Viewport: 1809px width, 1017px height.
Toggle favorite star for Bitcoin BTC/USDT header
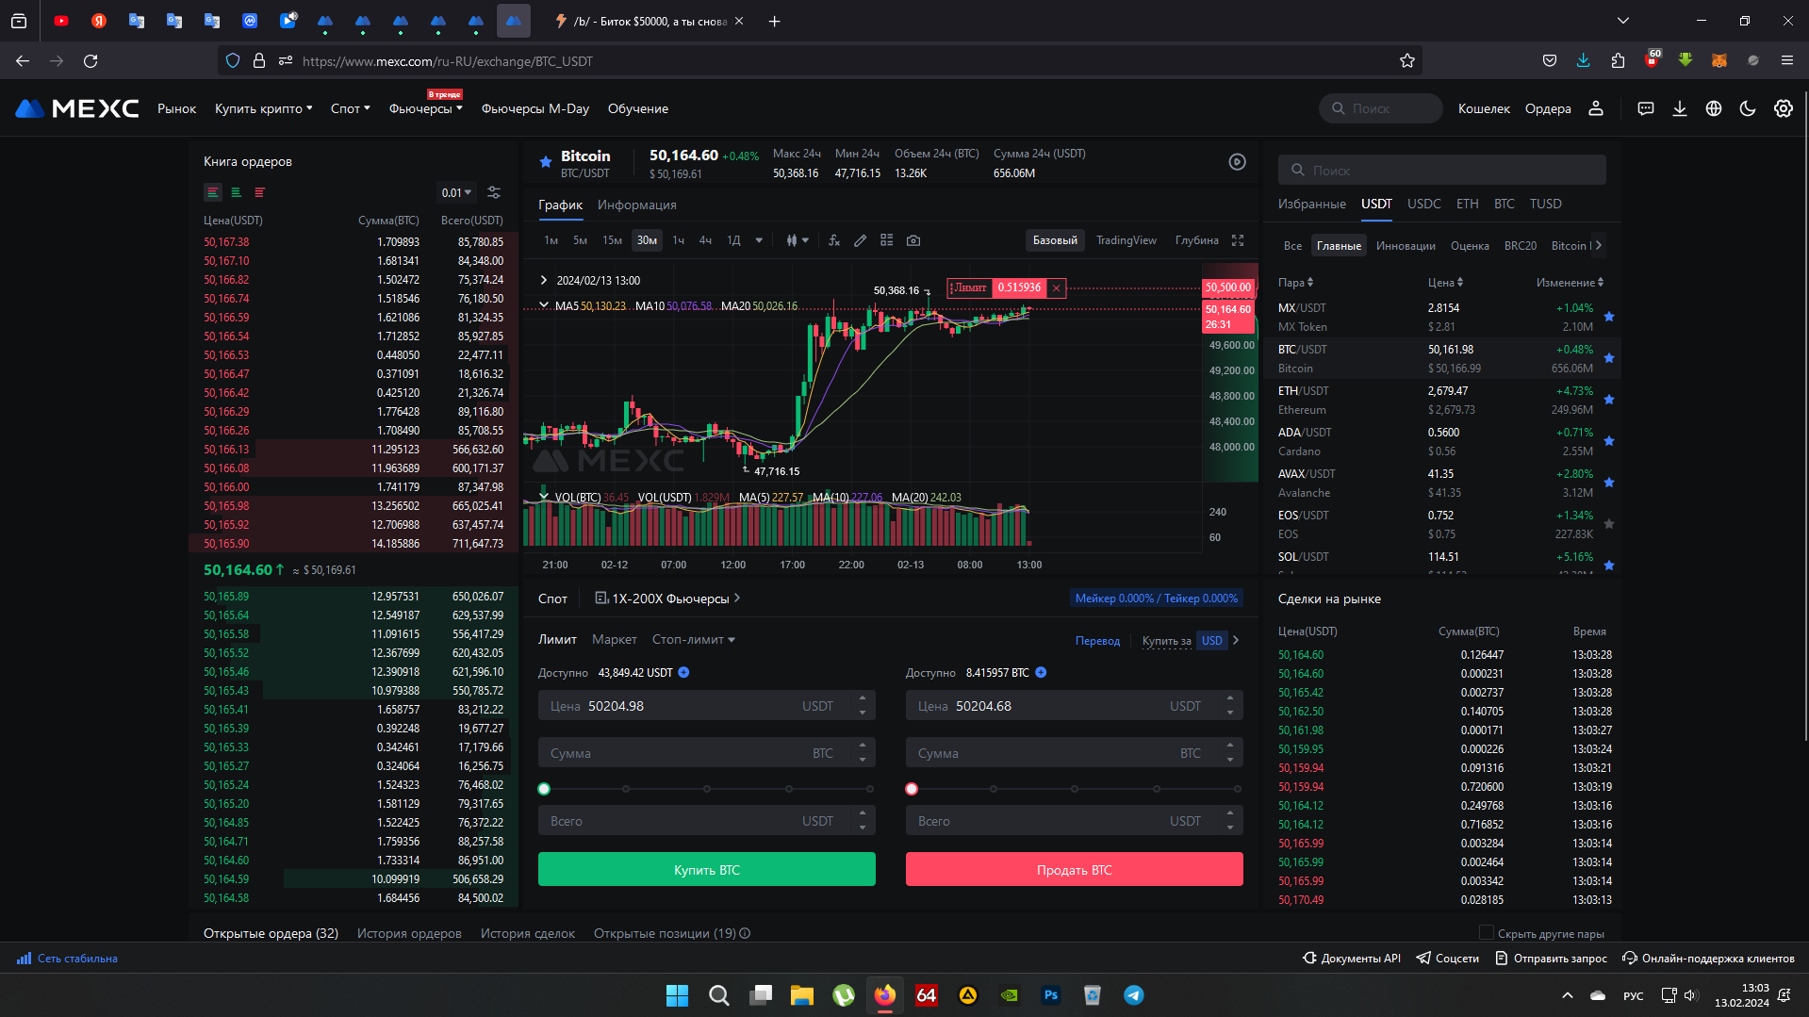546,162
